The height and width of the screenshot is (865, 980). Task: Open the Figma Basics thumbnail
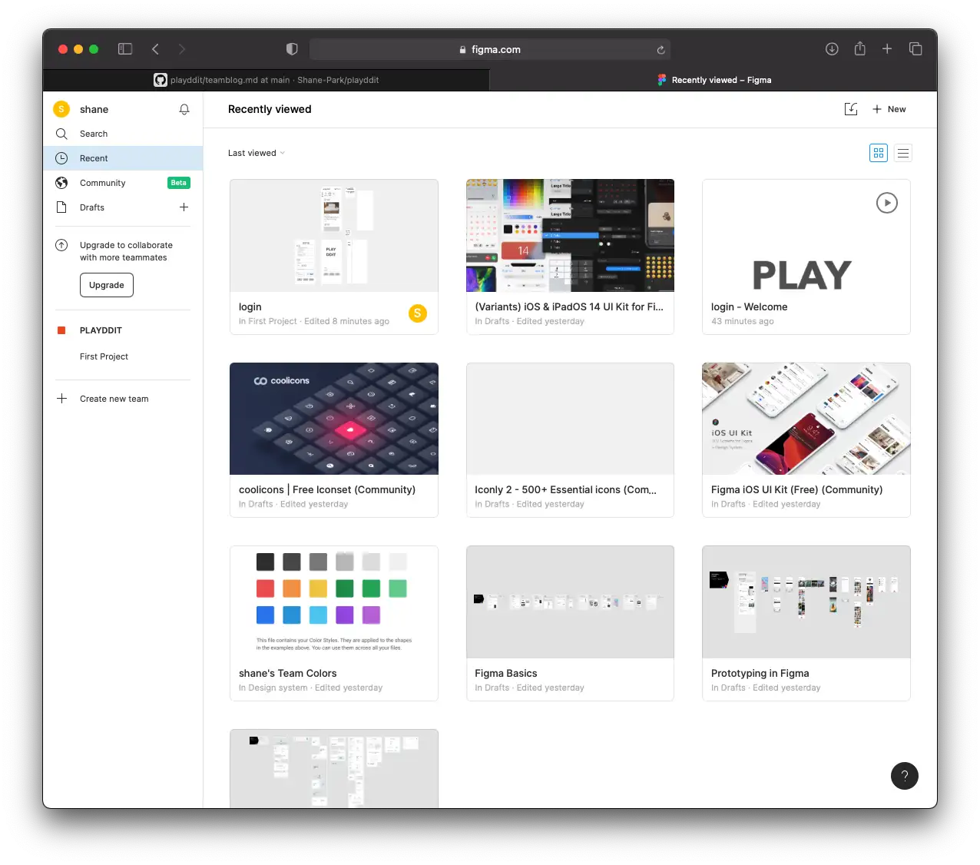(x=570, y=602)
